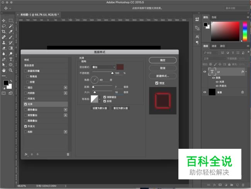Select the Clone Stamp tool
251x189 pixels.
pyautogui.click(x=3, y=43)
